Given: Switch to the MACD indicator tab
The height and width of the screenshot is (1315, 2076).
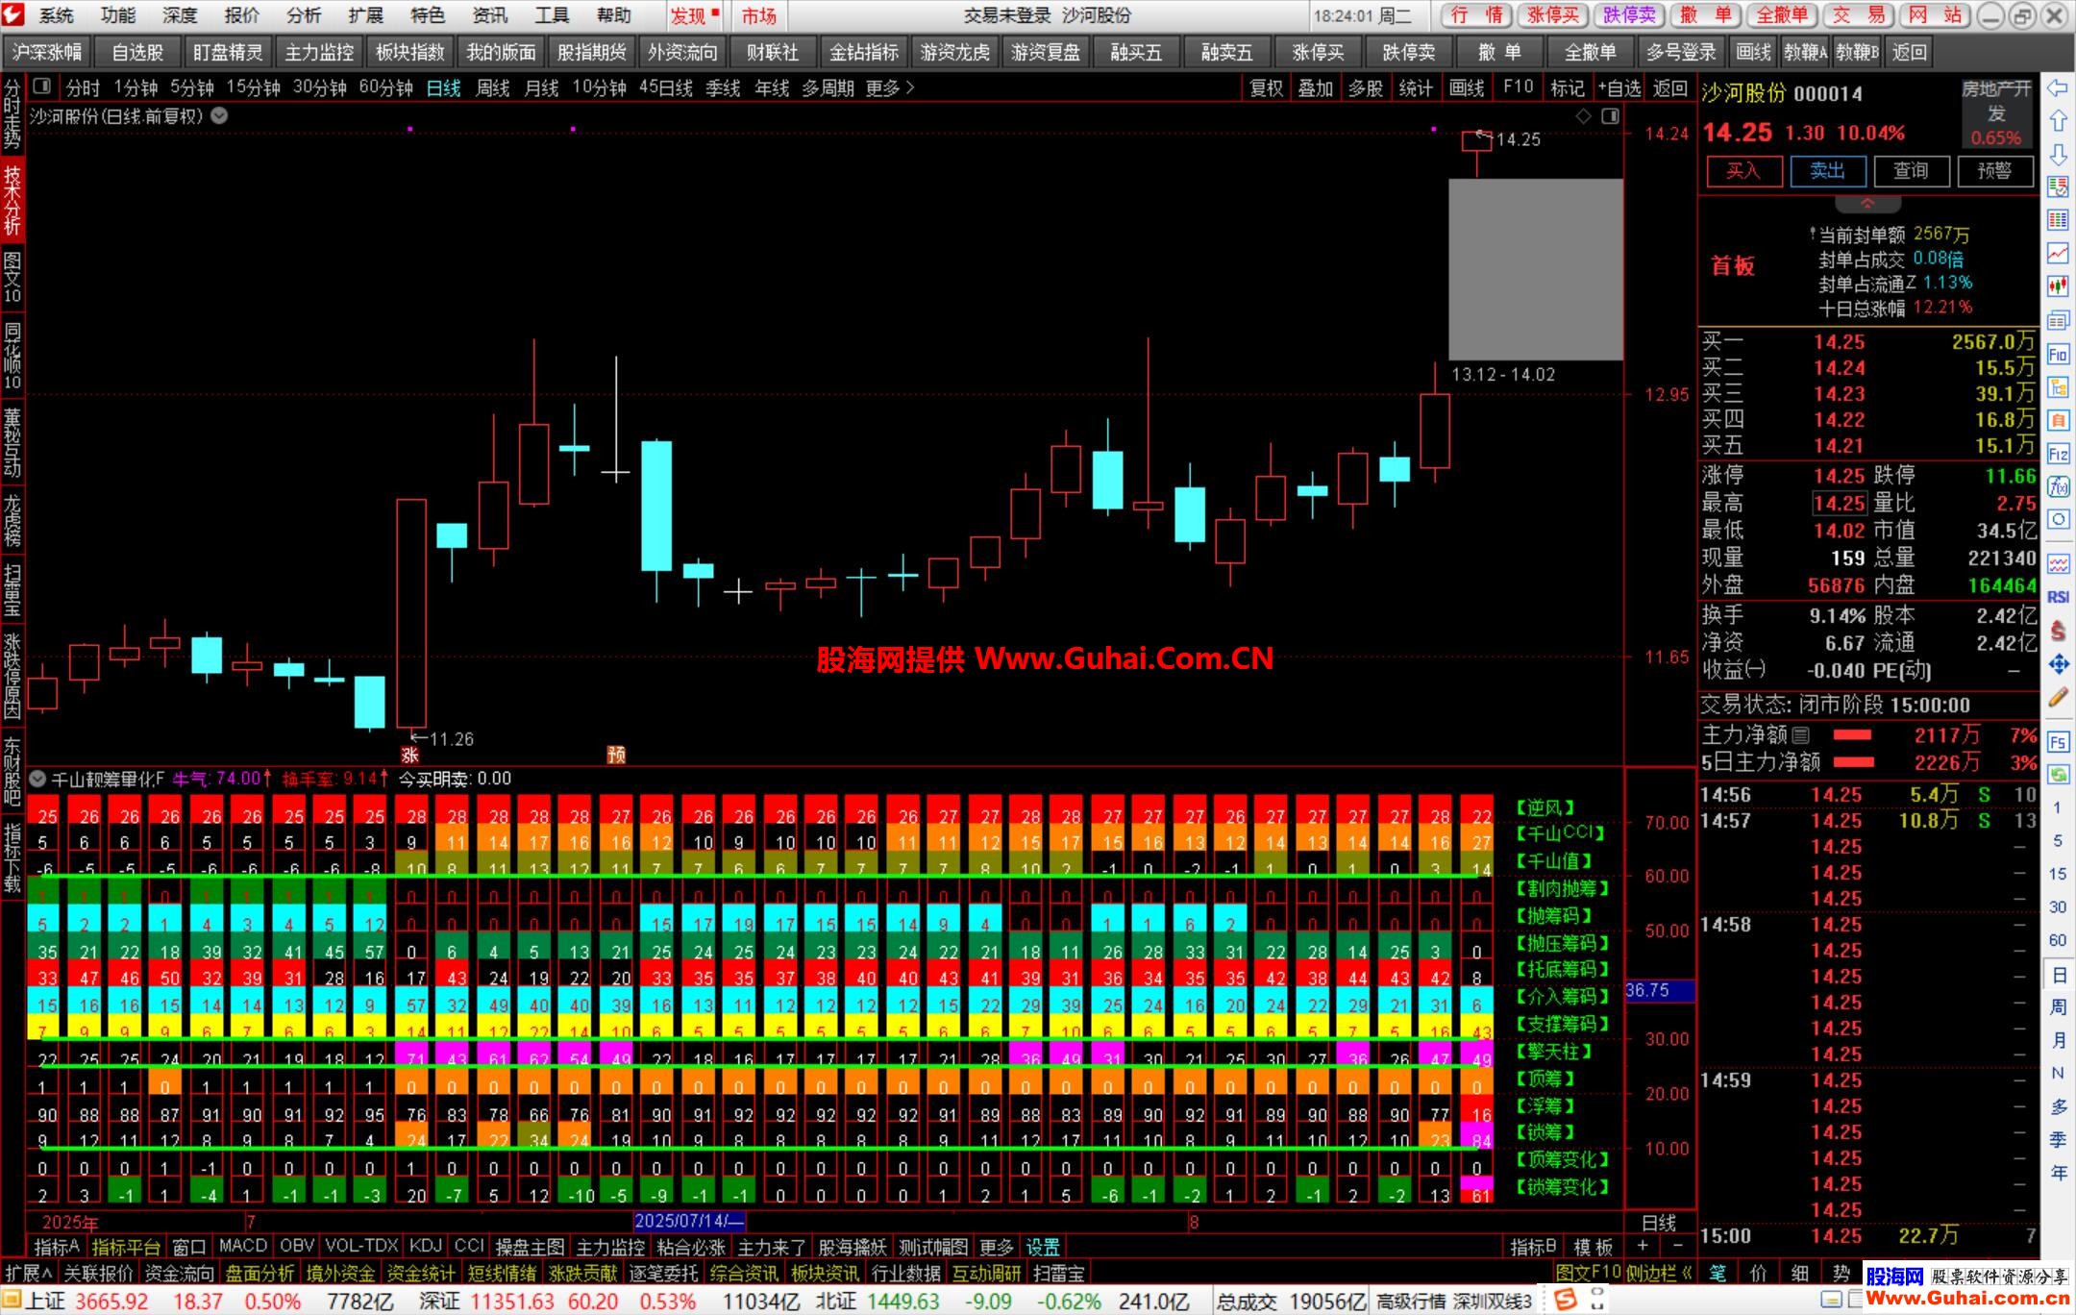Looking at the screenshot, I should [243, 1246].
